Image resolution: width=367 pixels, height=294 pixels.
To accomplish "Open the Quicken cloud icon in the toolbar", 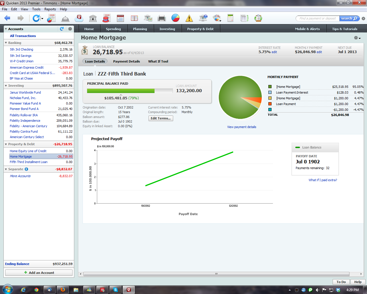I will [x=79, y=18].
